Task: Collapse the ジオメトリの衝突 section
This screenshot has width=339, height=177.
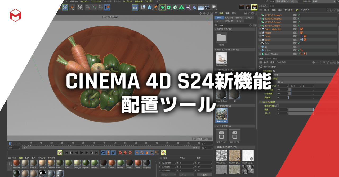Action: tap(261, 102)
